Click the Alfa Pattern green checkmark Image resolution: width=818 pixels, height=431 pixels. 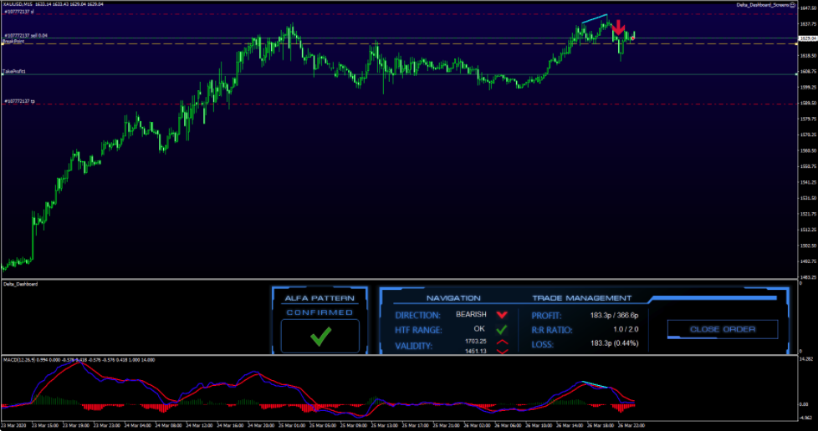click(320, 336)
